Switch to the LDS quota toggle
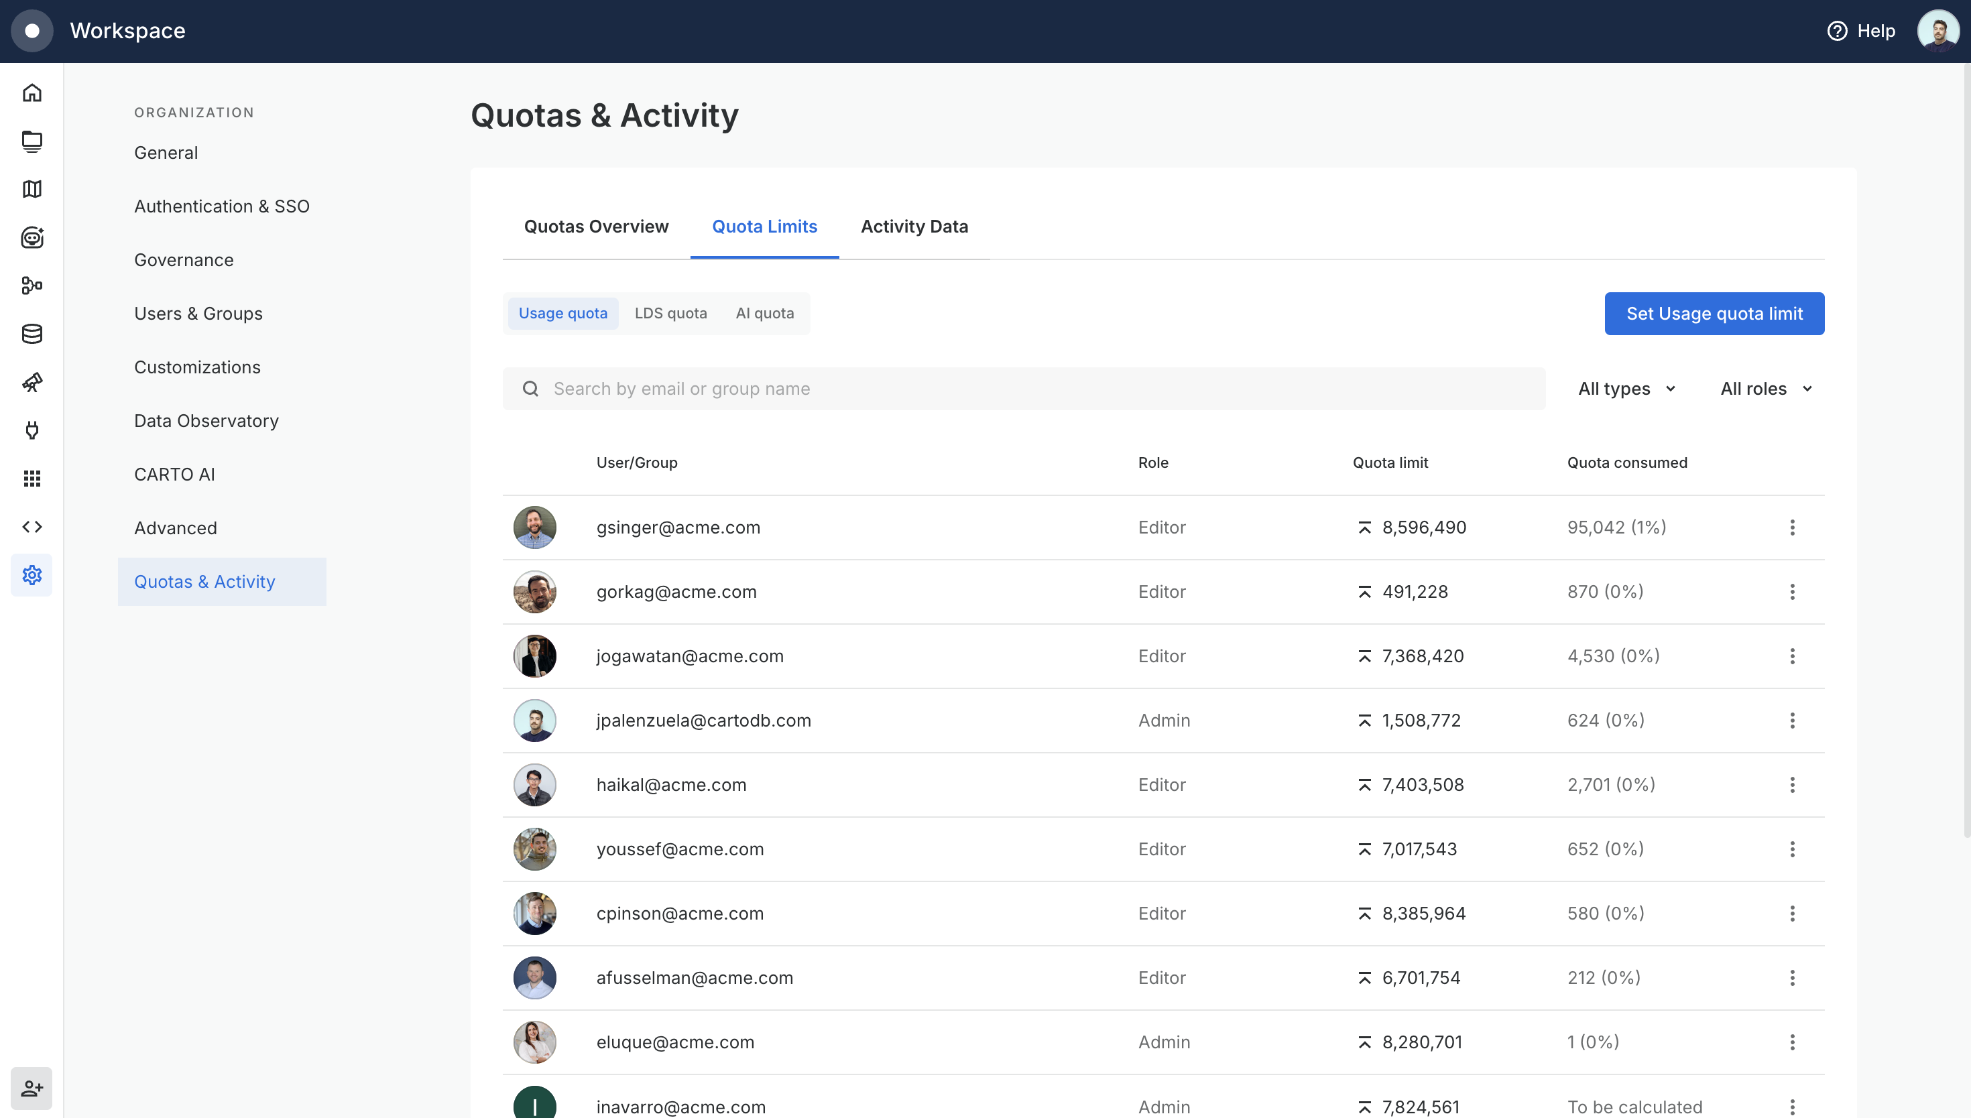This screenshot has height=1118, width=1971. [670, 313]
